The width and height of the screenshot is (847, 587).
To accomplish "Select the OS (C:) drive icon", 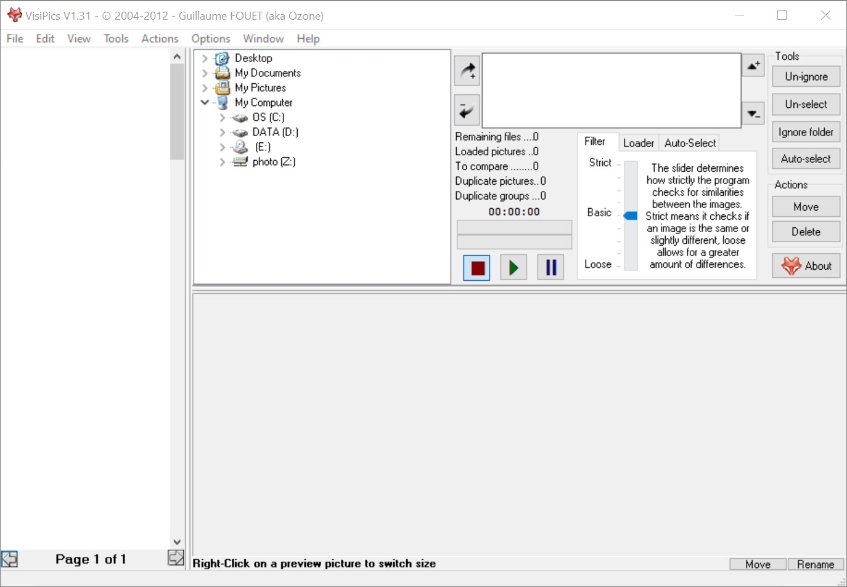I will pos(240,118).
